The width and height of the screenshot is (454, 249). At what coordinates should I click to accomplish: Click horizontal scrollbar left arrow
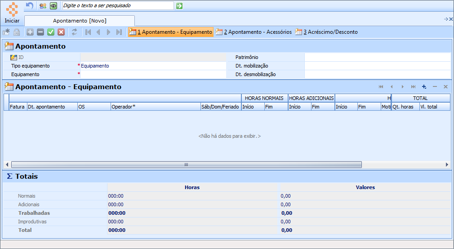point(7,165)
